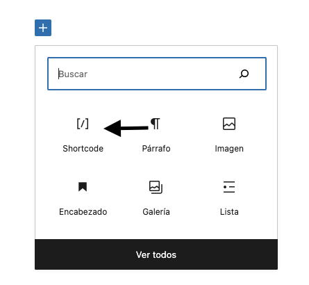The width and height of the screenshot is (309, 285).
Task: Click the empty space under the Encabezado row
Action: [x=156, y=228]
